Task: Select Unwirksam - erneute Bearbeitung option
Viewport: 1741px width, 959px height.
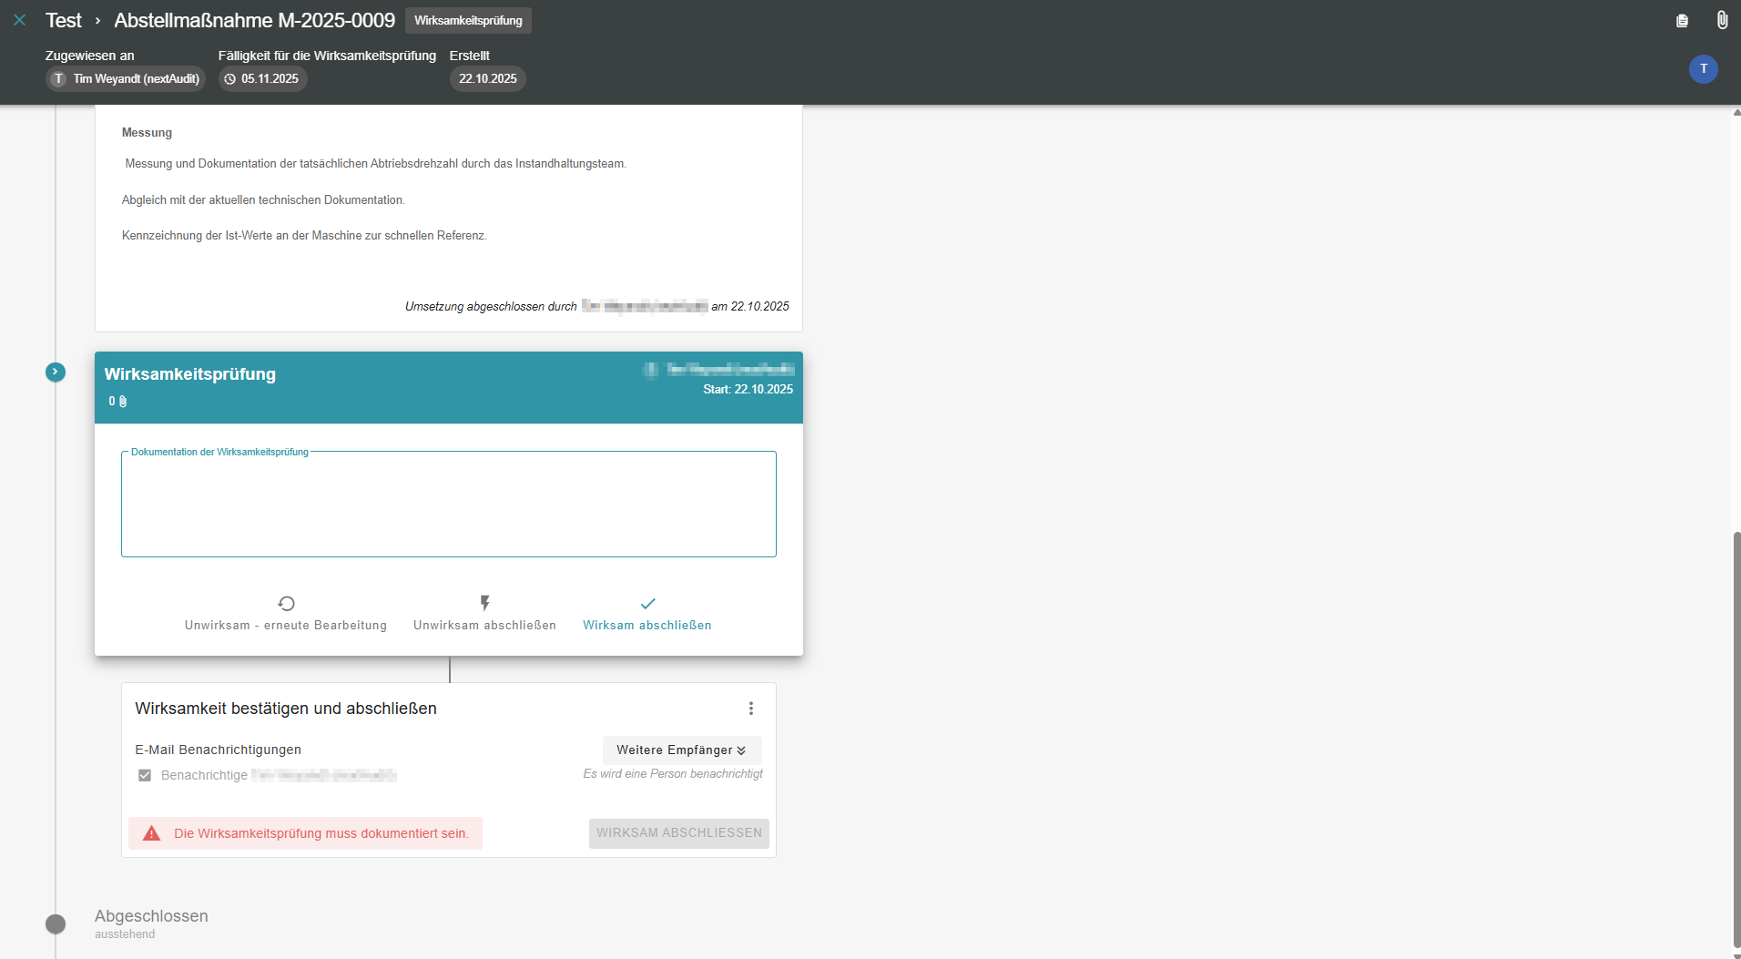Action: click(286, 614)
